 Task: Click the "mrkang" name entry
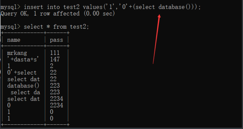click(17, 53)
